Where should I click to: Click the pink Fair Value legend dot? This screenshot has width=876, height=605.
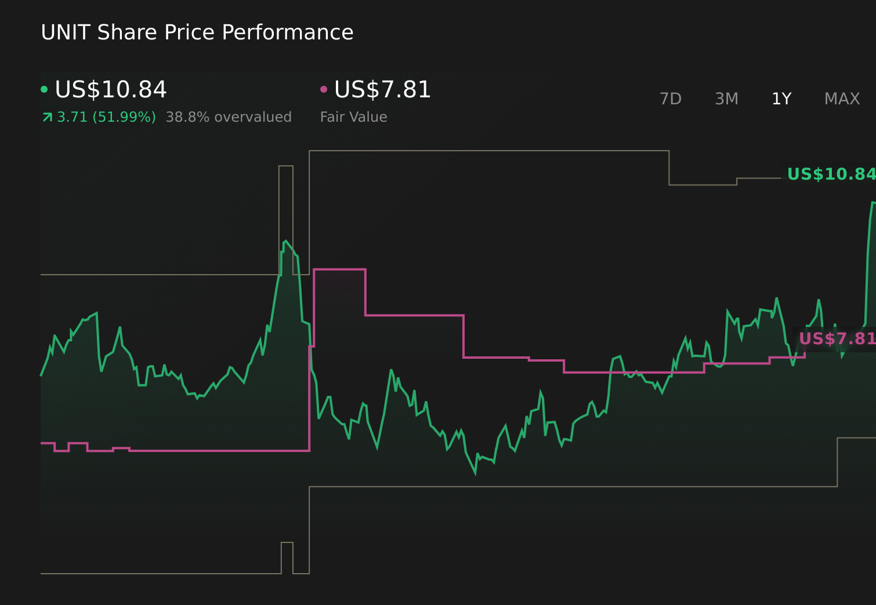(325, 88)
